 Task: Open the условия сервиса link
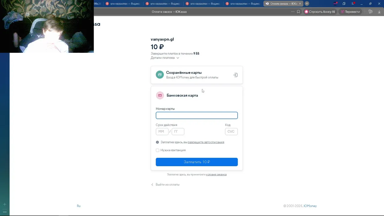[x=216, y=175]
